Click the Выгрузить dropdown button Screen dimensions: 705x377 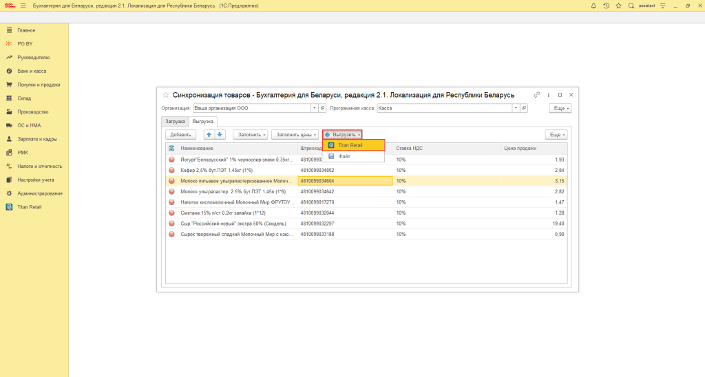coord(342,134)
